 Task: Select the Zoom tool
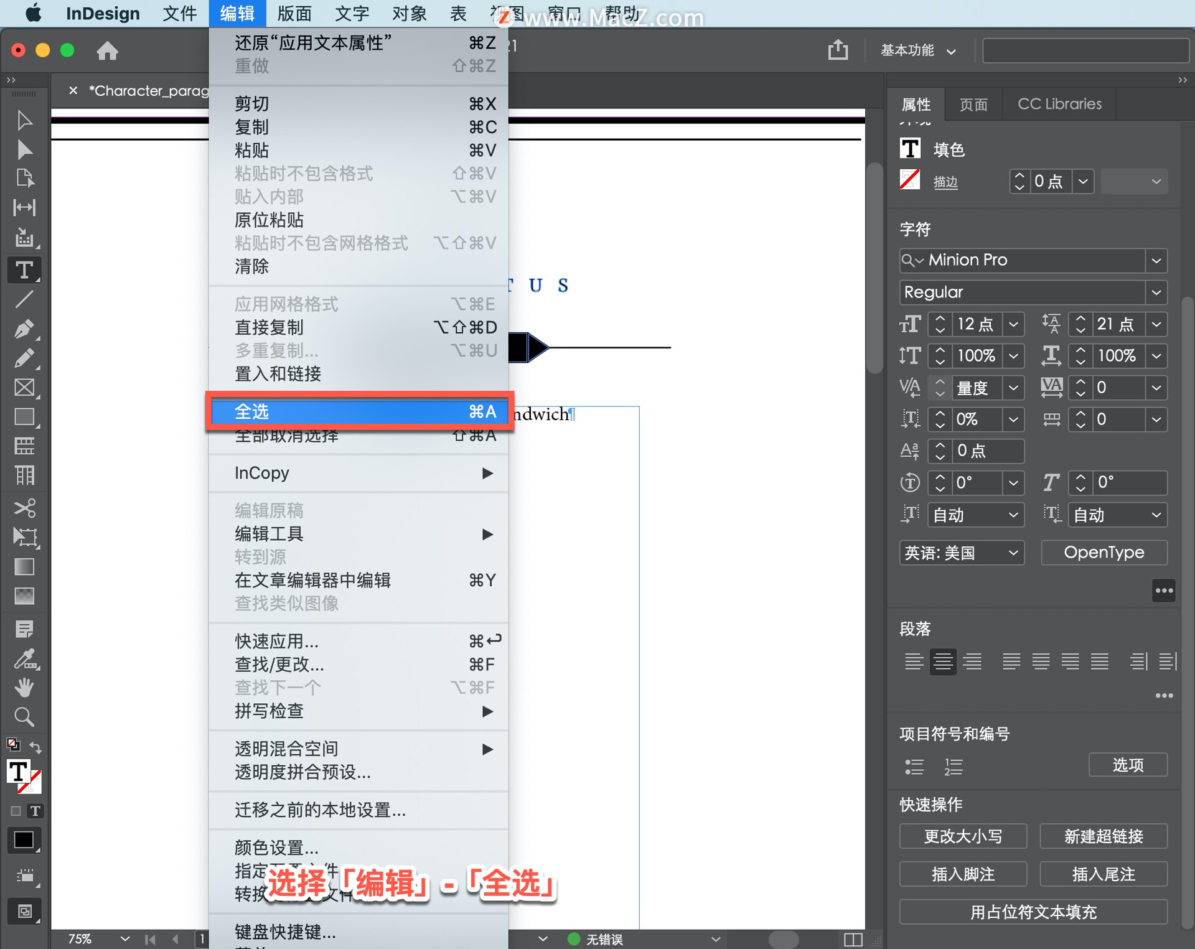[24, 717]
